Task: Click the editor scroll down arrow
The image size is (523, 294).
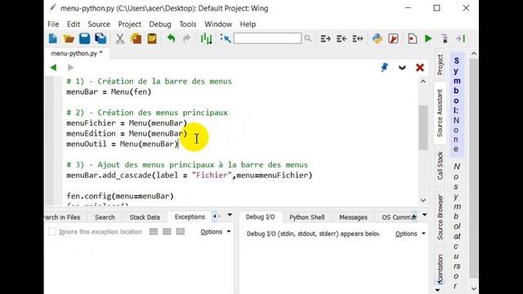Action: click(423, 200)
